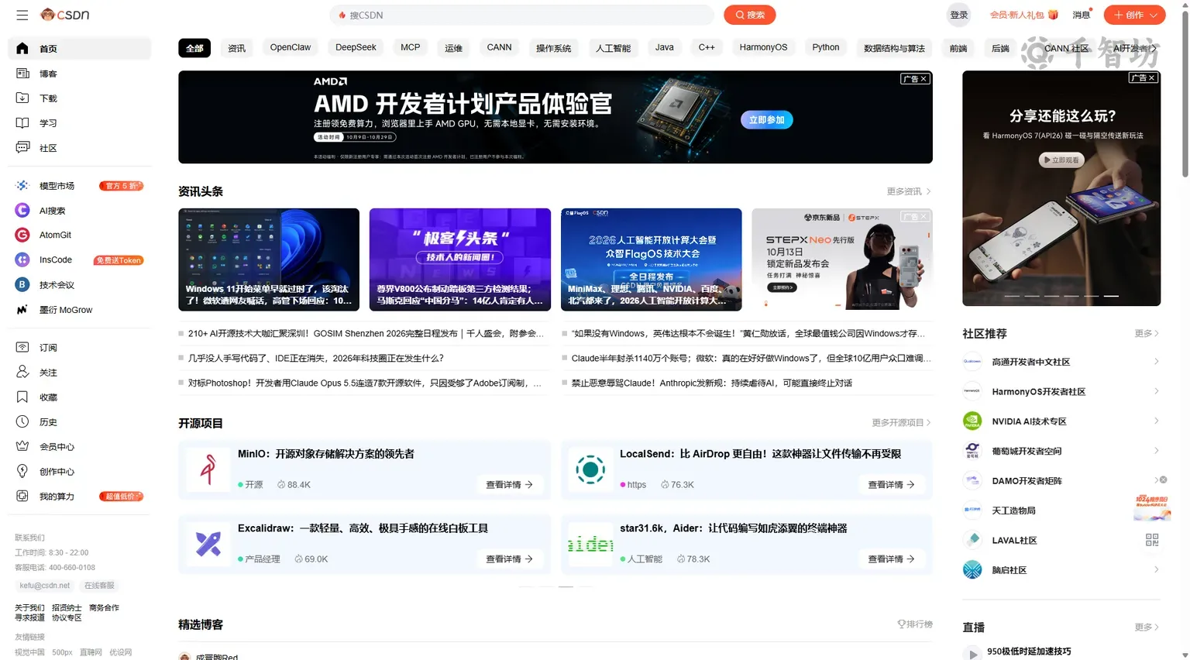Play the 950极低时延加速技巧 live stream
This screenshot has height=660, width=1190.
[x=972, y=654]
